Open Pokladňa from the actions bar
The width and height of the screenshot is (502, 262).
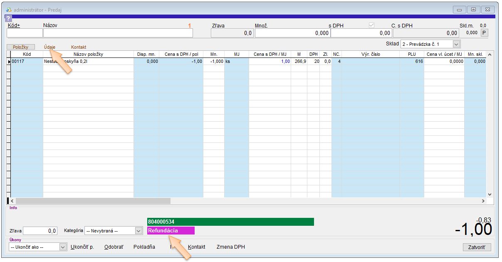click(x=144, y=247)
